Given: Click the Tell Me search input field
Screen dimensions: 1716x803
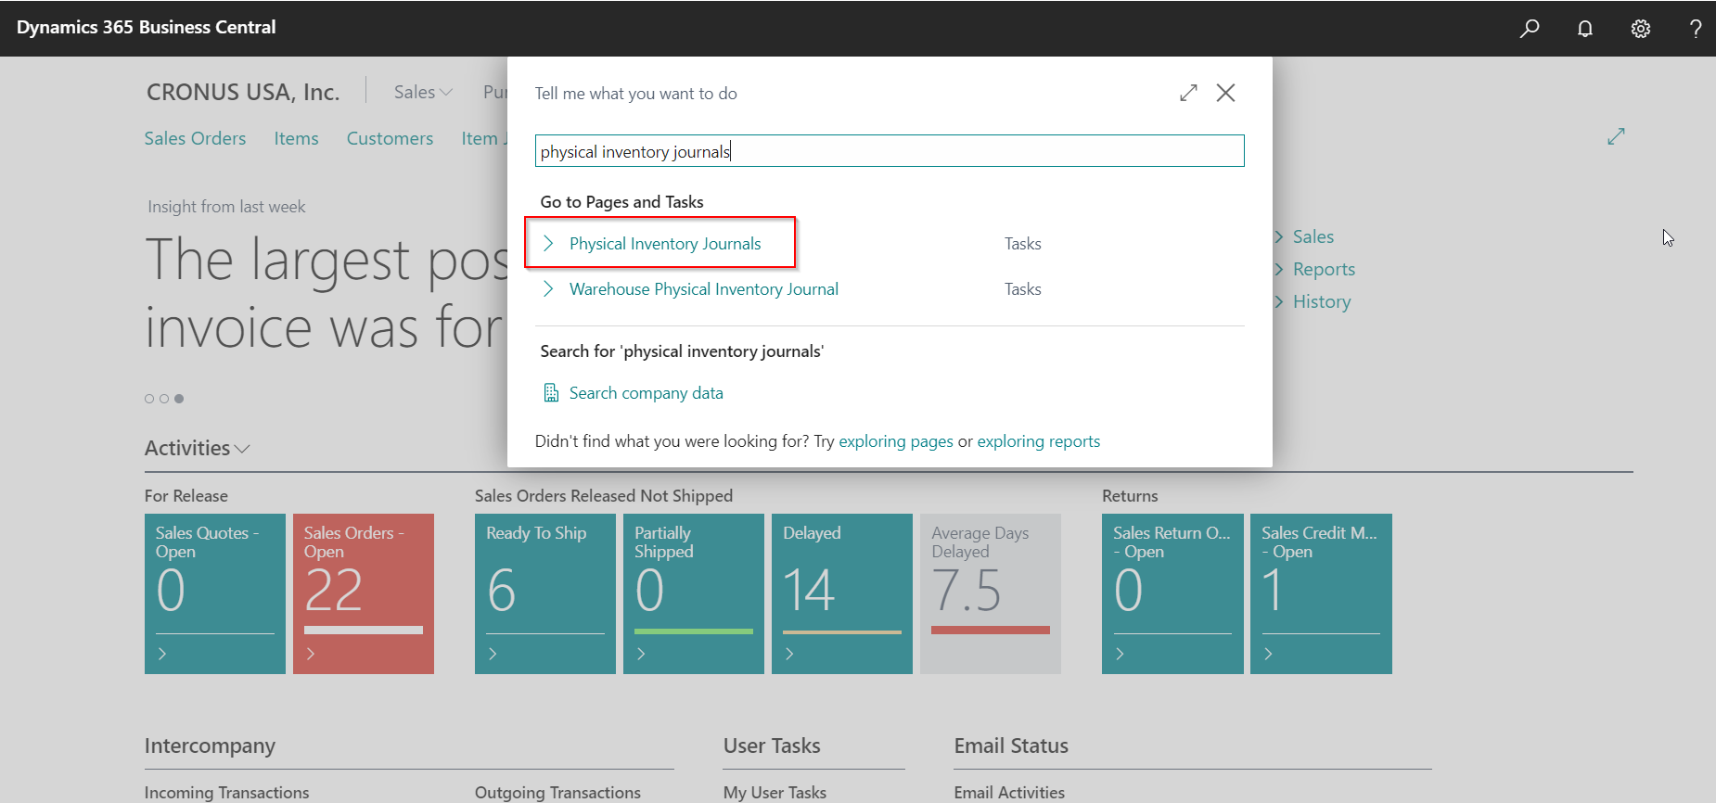Looking at the screenshot, I should pos(890,151).
